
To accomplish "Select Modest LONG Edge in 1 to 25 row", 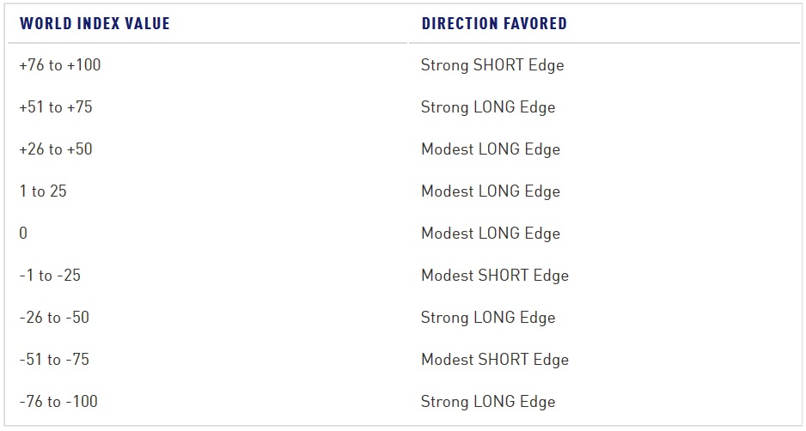I will (491, 191).
